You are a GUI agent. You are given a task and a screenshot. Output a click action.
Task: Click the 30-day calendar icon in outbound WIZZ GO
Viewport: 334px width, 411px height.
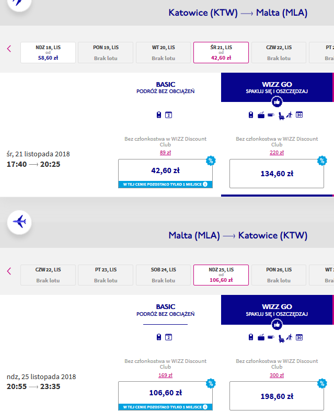pyautogui.click(x=299, y=115)
